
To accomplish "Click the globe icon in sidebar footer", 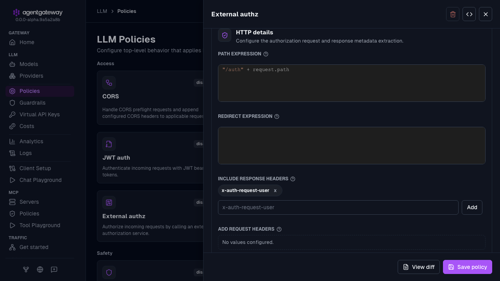I will [x=40, y=269].
